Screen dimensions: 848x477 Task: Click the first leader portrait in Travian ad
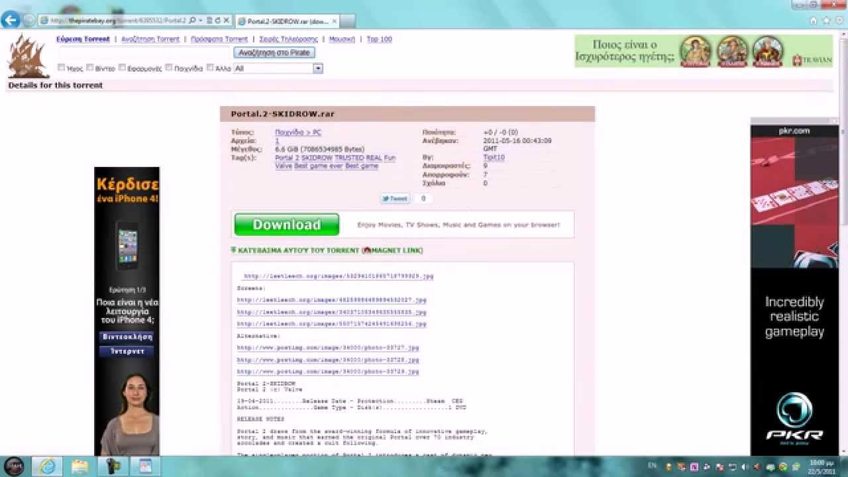coord(695,52)
